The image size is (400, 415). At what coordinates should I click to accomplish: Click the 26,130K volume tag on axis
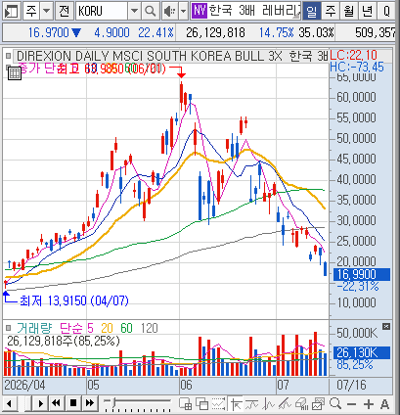point(362,352)
